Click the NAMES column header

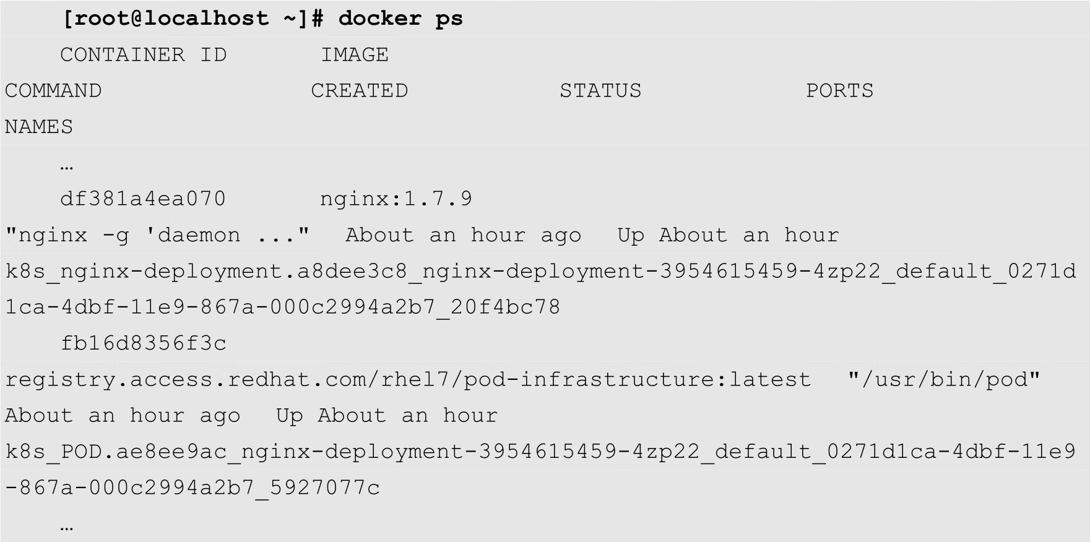[39, 127]
